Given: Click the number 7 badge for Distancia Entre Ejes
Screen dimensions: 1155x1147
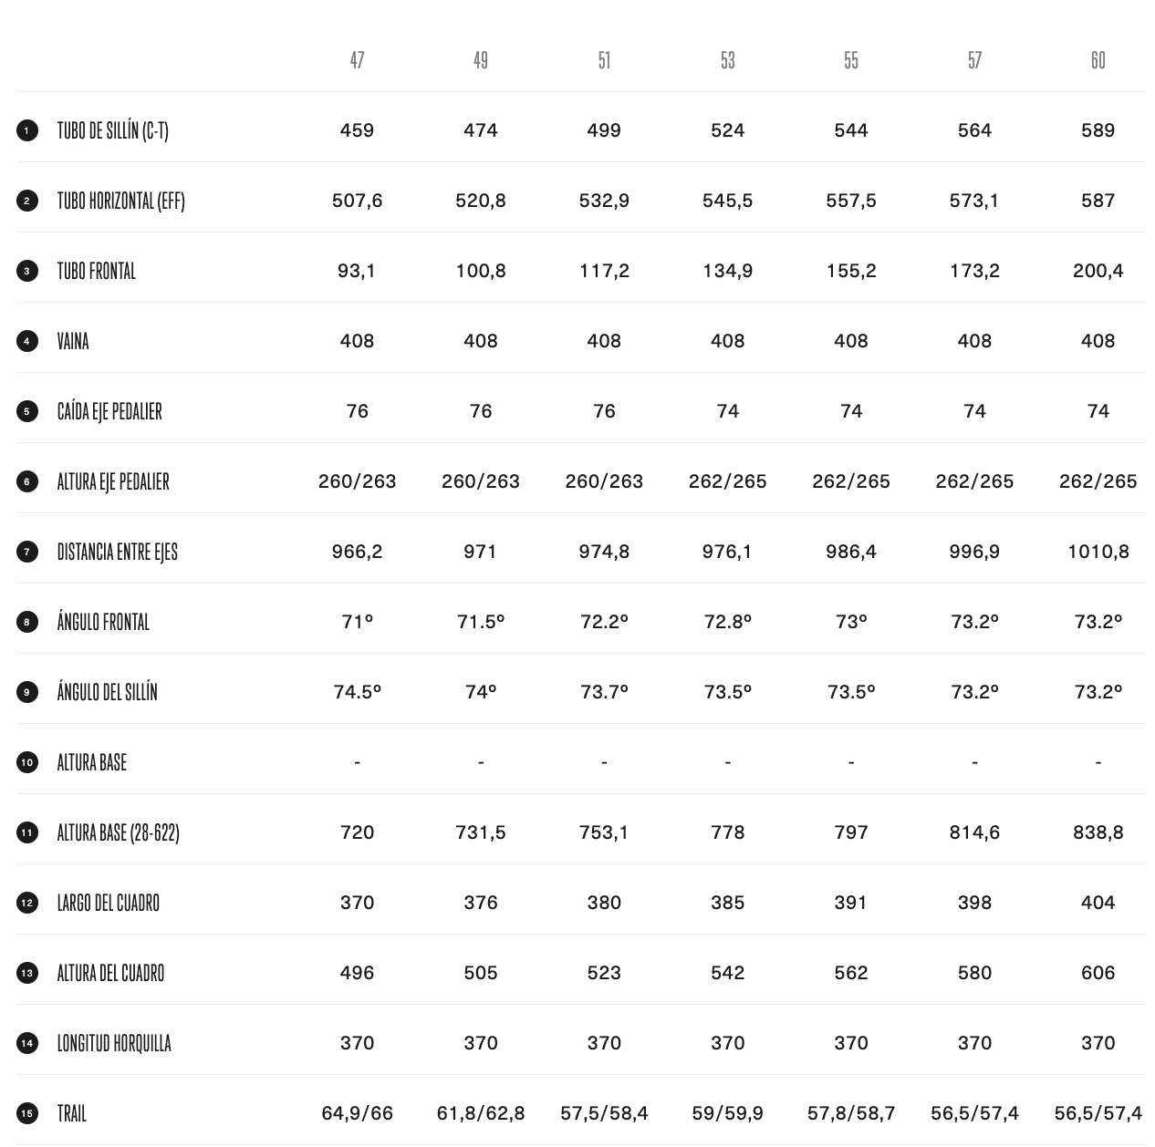Looking at the screenshot, I should (27, 552).
